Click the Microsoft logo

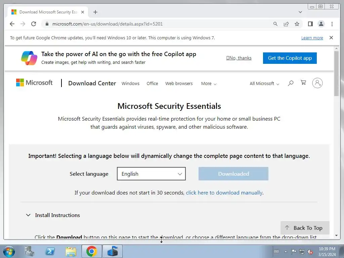(34, 83)
